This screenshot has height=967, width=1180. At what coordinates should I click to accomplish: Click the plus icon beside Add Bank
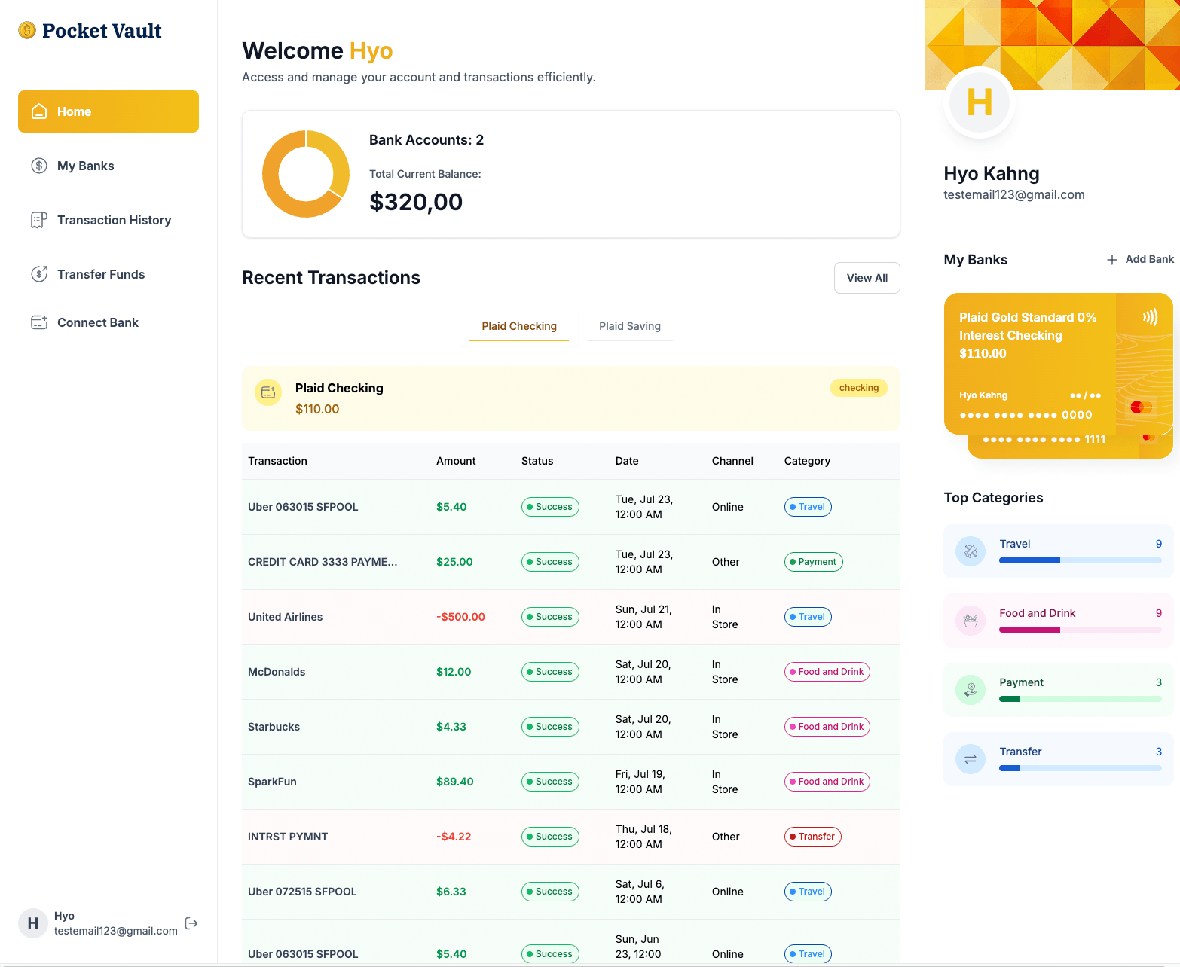(x=1111, y=260)
